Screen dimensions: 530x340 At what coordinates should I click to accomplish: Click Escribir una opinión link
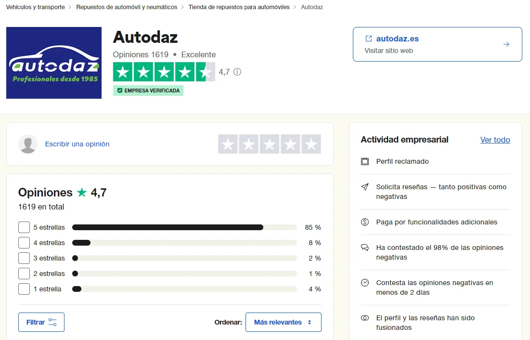(x=77, y=144)
